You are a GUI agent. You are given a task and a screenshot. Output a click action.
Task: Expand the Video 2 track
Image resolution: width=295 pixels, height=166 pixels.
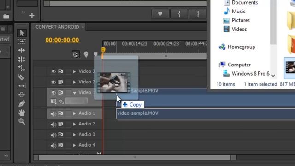(74, 82)
